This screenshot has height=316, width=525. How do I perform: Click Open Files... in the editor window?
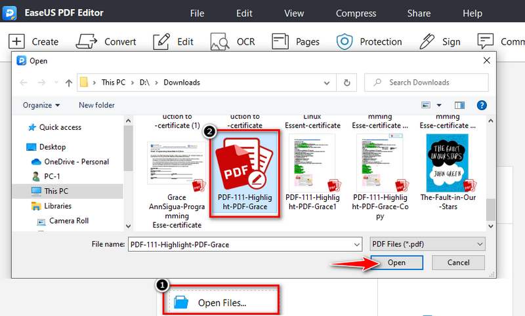click(221, 302)
